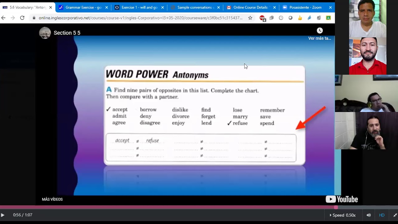Switch to the Grammar Exercise tab
This screenshot has width=398, height=224.
[83, 7]
